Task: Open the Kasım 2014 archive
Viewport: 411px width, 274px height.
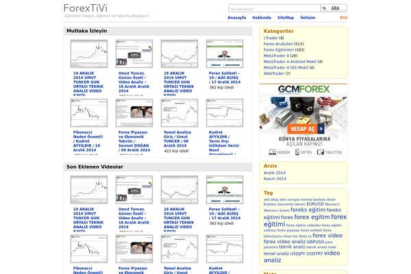Action: point(275,179)
